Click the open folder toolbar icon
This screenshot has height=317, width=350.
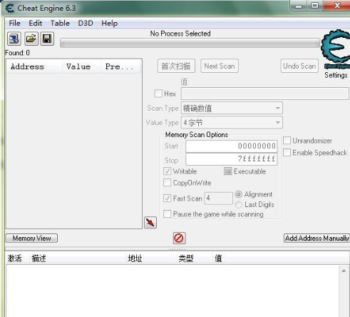31,39
